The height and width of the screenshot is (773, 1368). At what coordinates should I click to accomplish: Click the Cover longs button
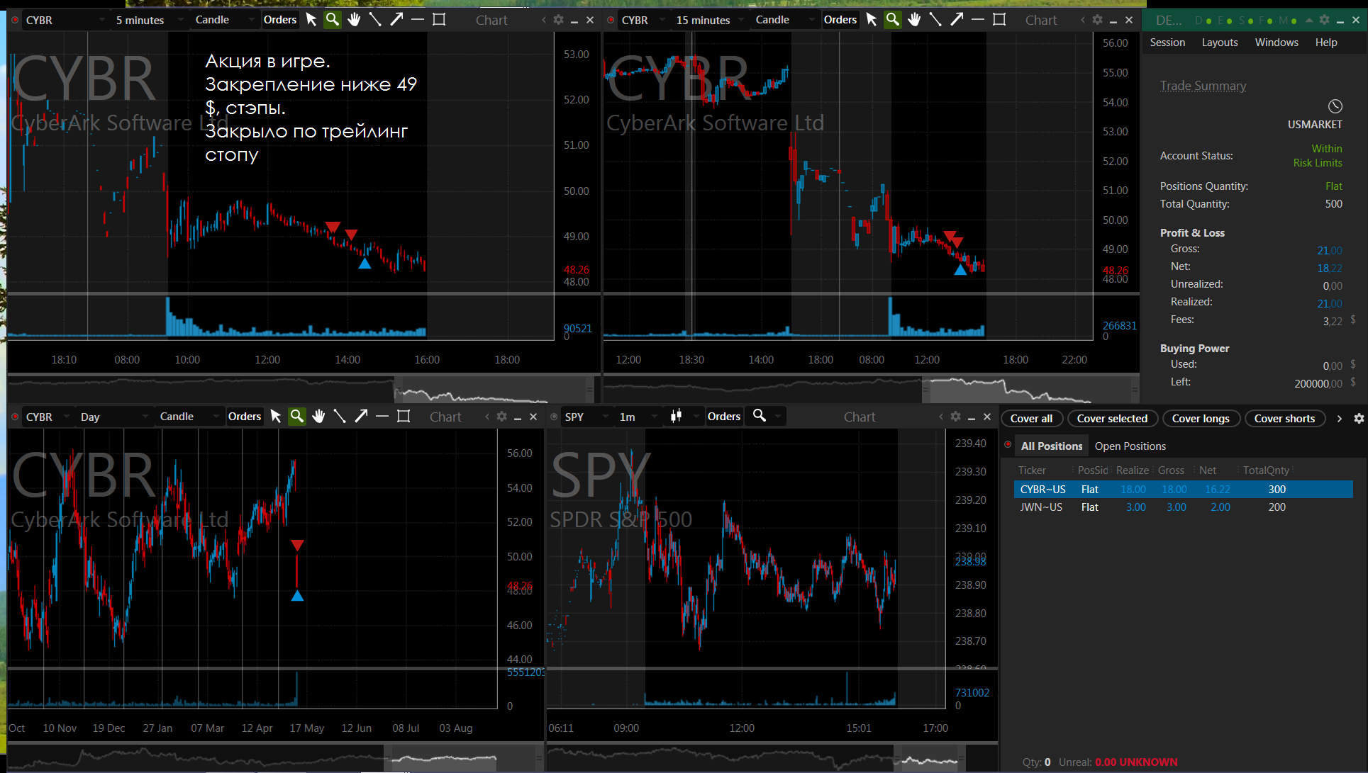pos(1201,419)
